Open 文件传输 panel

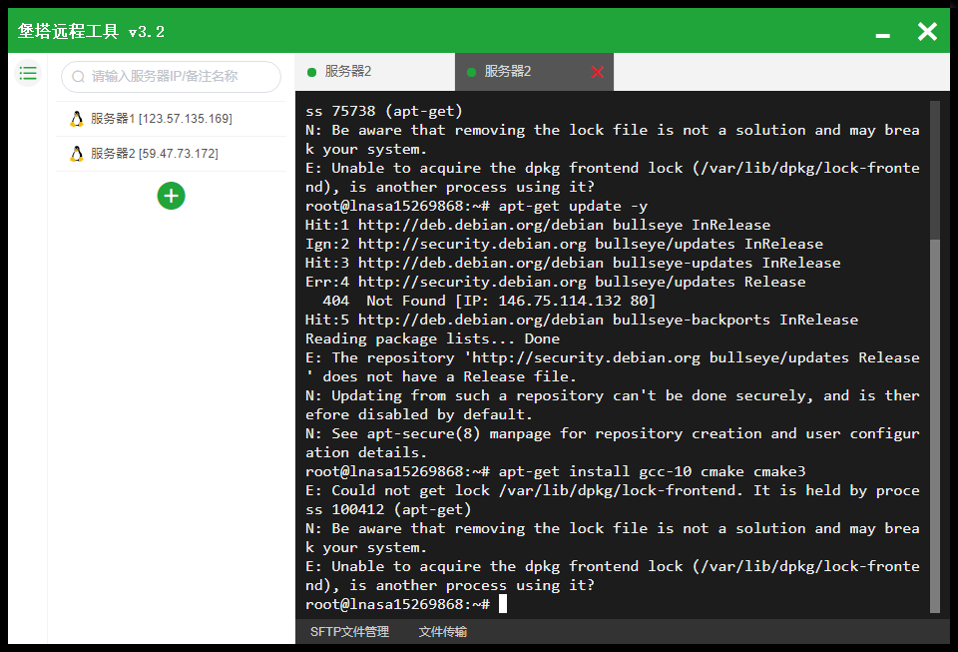click(443, 632)
